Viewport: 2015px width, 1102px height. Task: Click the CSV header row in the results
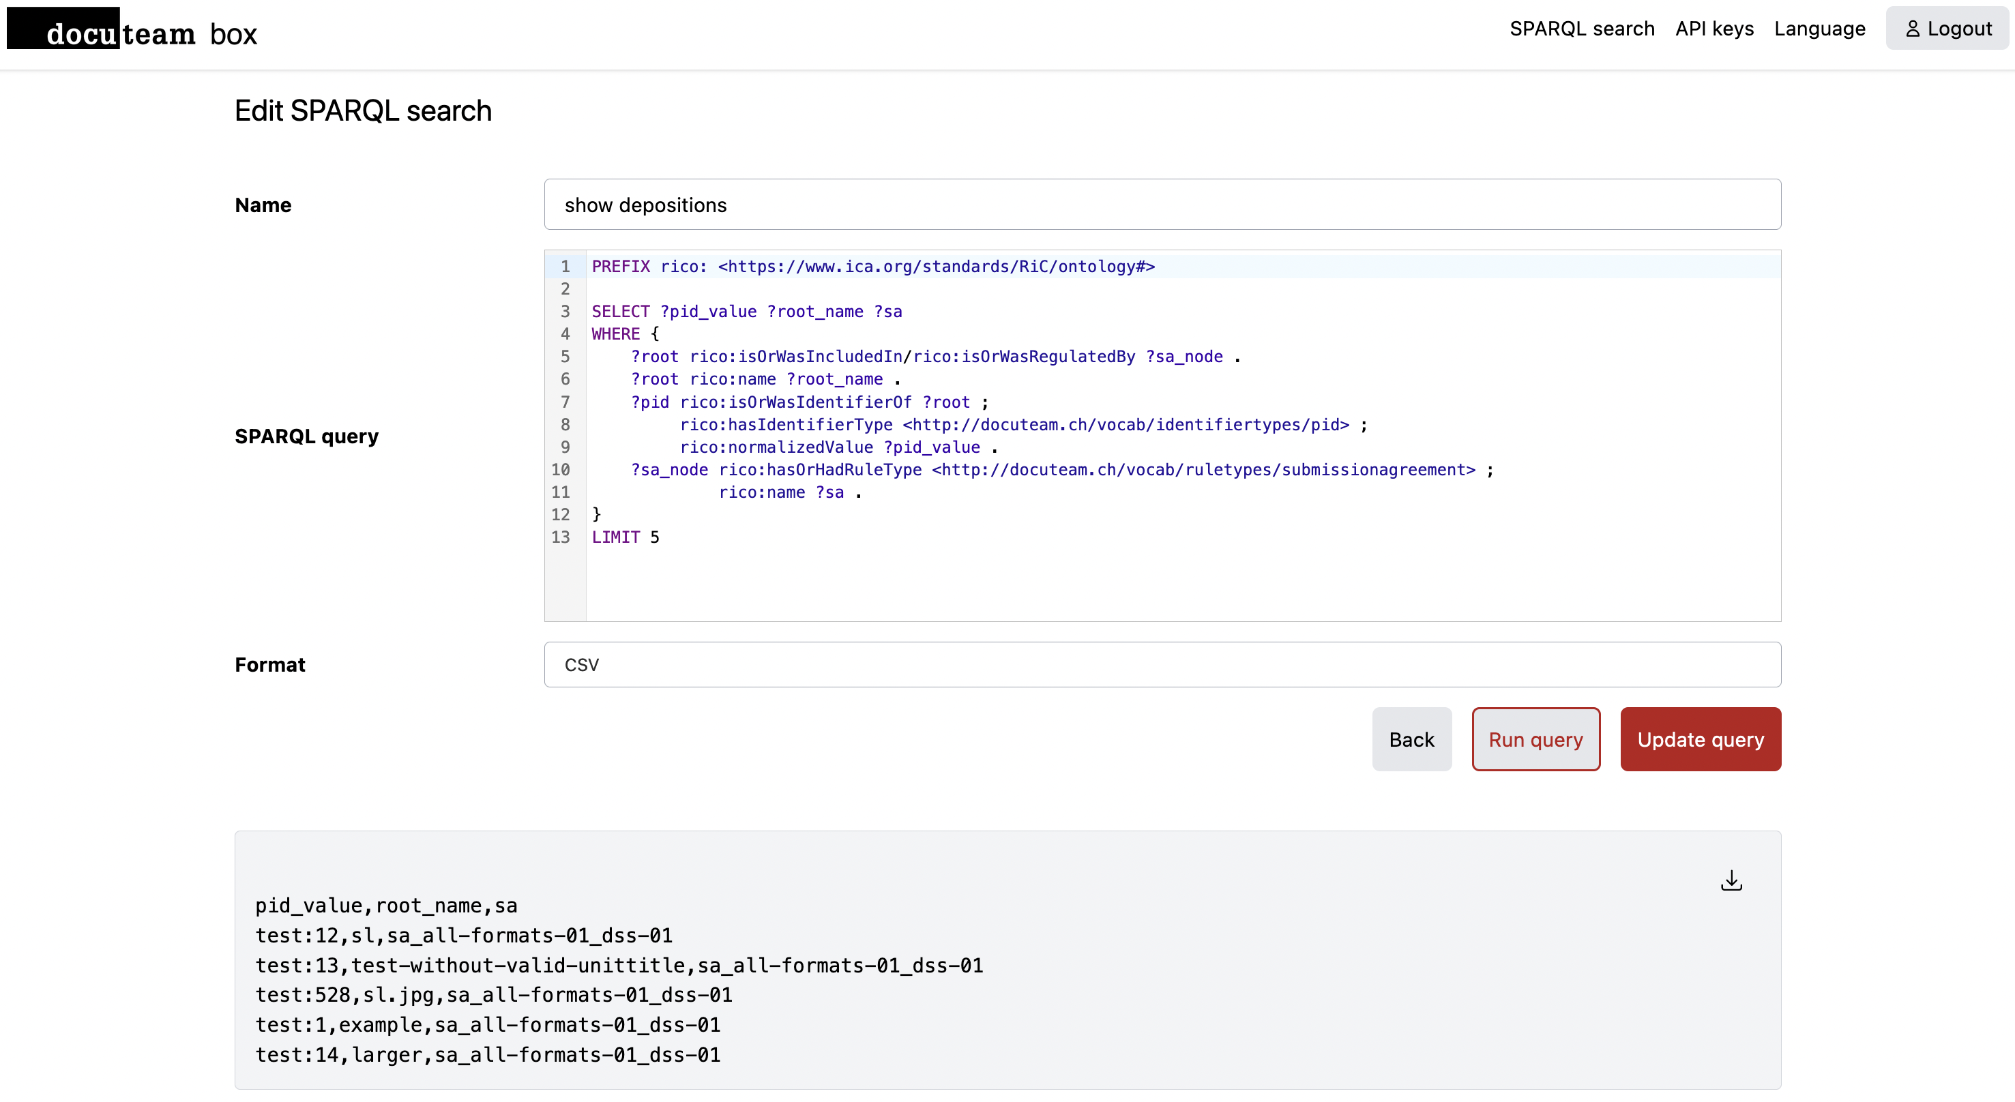[386, 906]
